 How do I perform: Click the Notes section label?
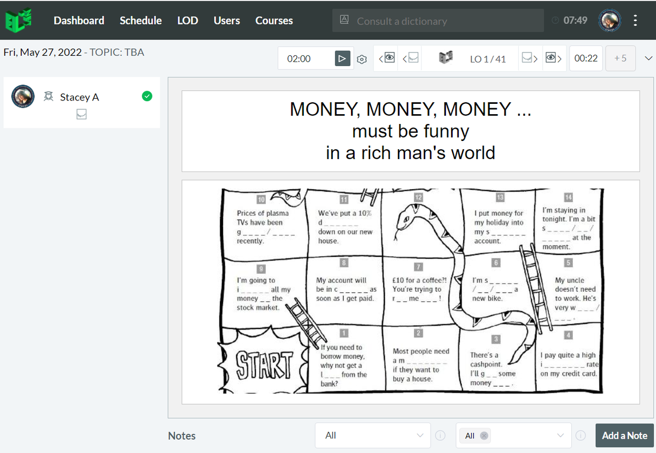[182, 436]
